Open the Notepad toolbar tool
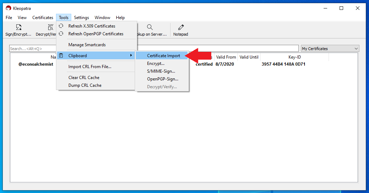This screenshot has height=193, width=369. click(181, 30)
